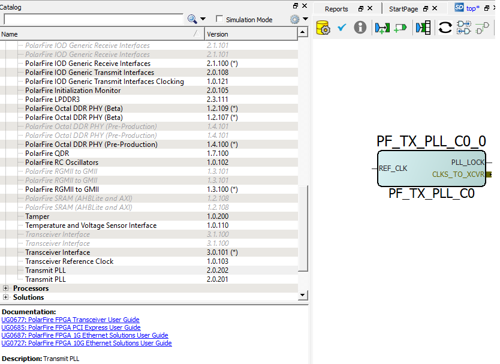Expand the Solutions category

[6, 297]
